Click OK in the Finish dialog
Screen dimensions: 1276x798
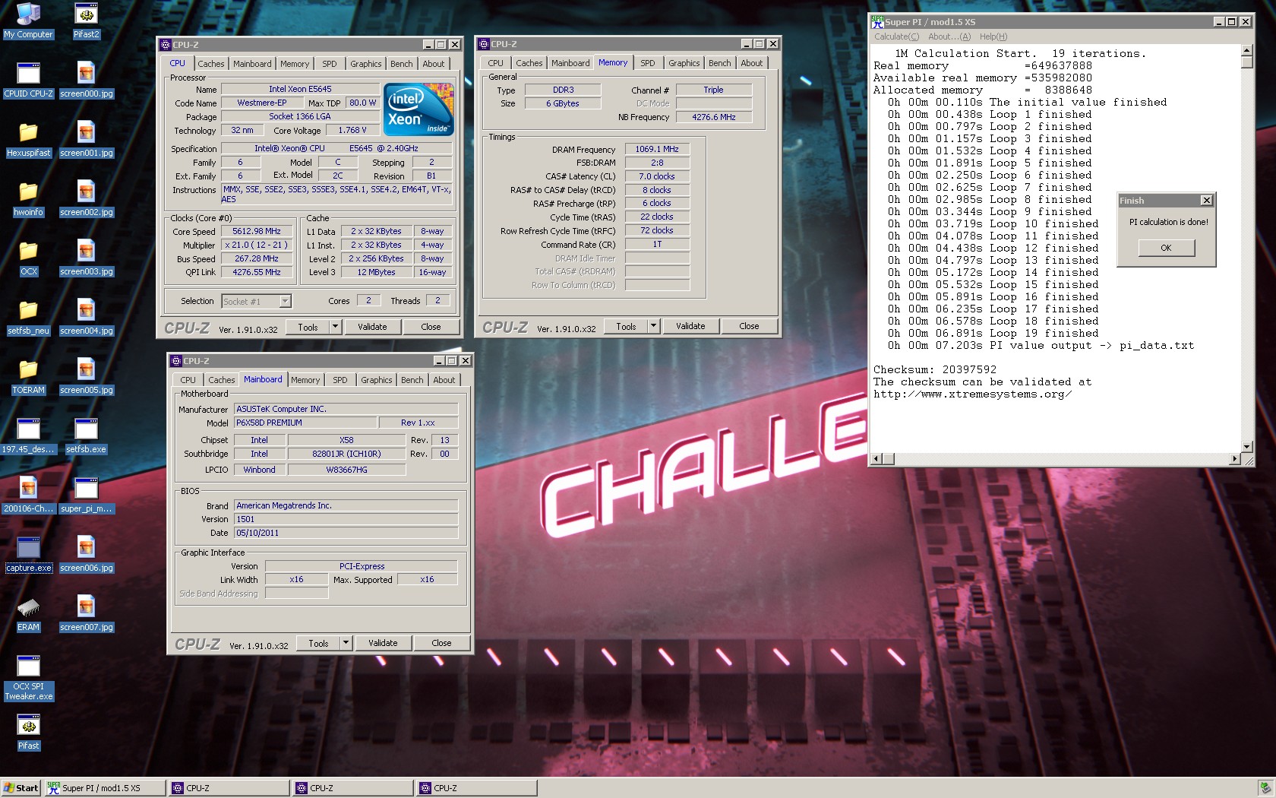[x=1166, y=248]
